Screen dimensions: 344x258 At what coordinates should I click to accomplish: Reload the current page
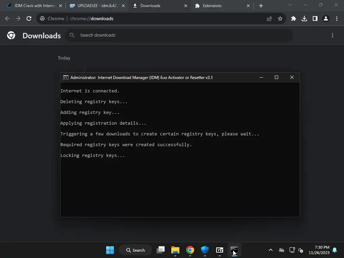click(29, 19)
